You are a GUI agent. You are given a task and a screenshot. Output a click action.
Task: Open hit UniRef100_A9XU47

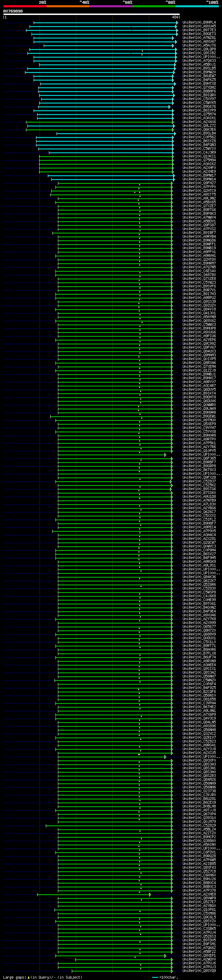coord(199,41)
